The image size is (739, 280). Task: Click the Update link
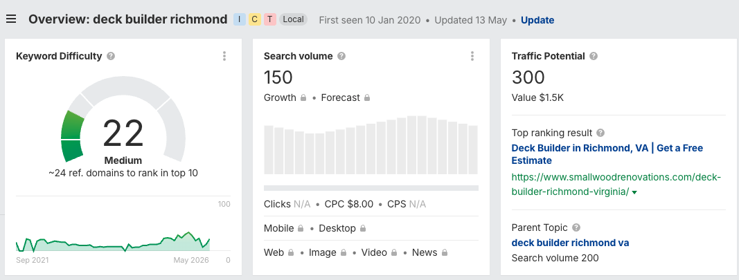tap(537, 20)
